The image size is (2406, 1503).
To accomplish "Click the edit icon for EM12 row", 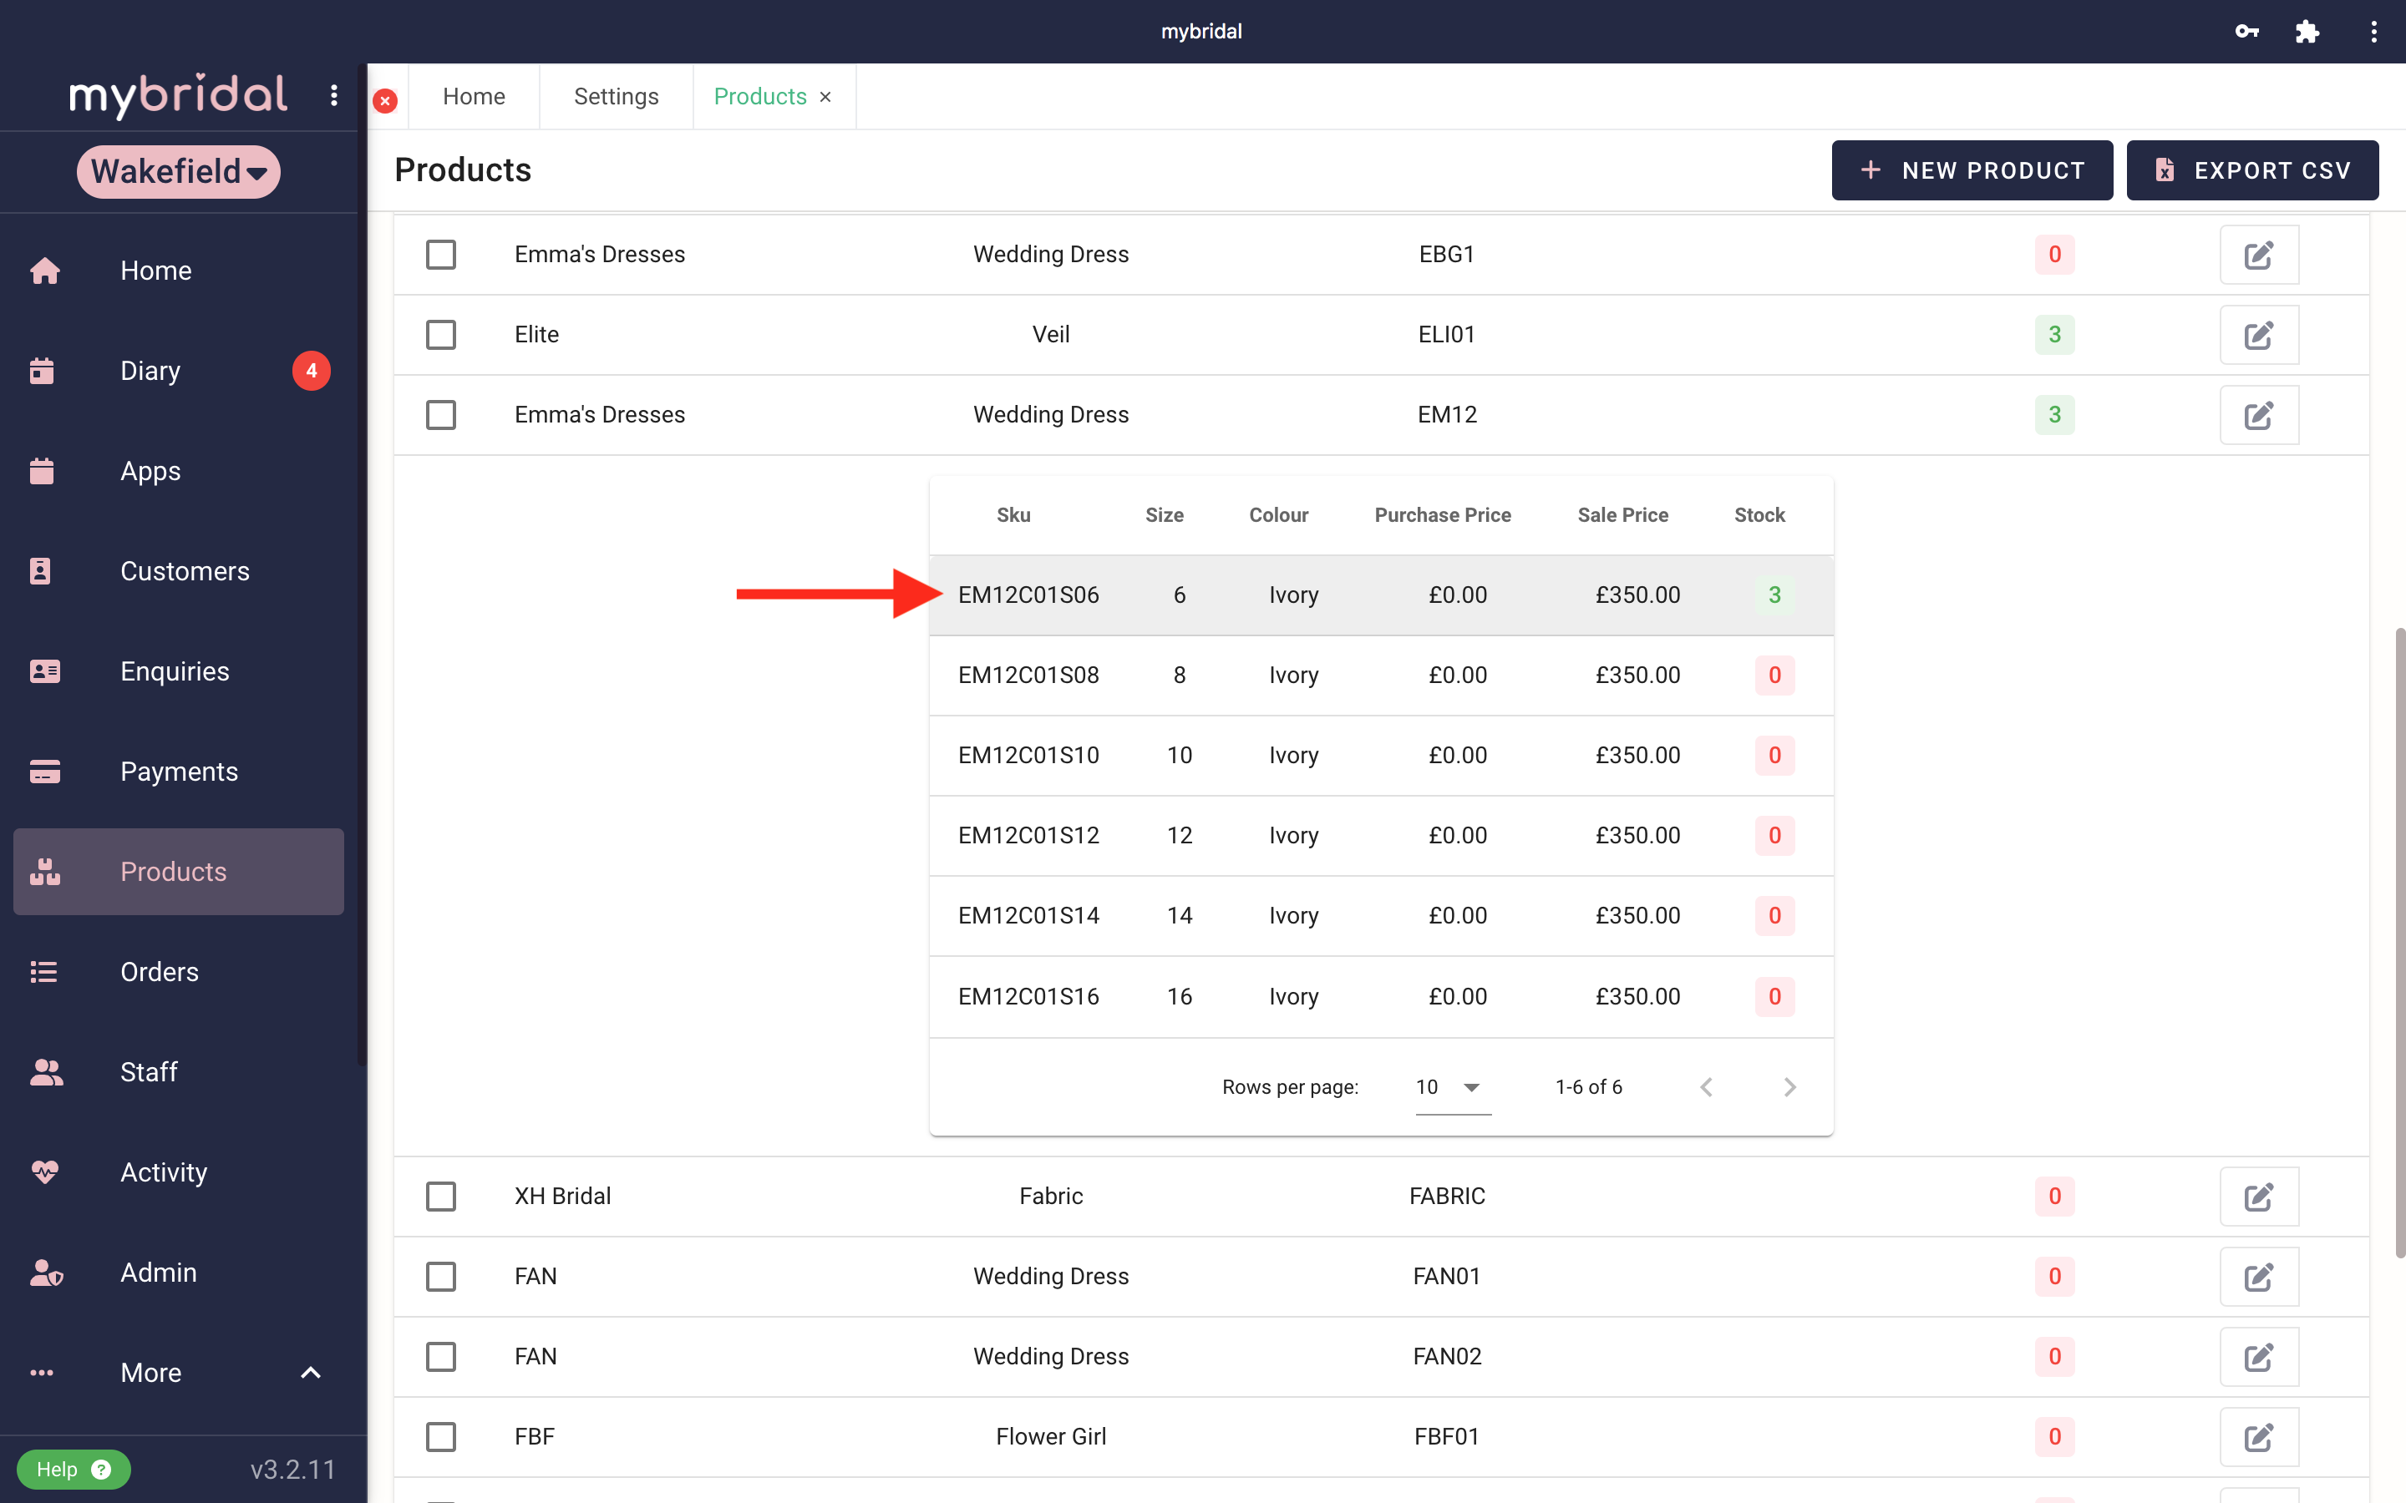I will tap(2258, 414).
